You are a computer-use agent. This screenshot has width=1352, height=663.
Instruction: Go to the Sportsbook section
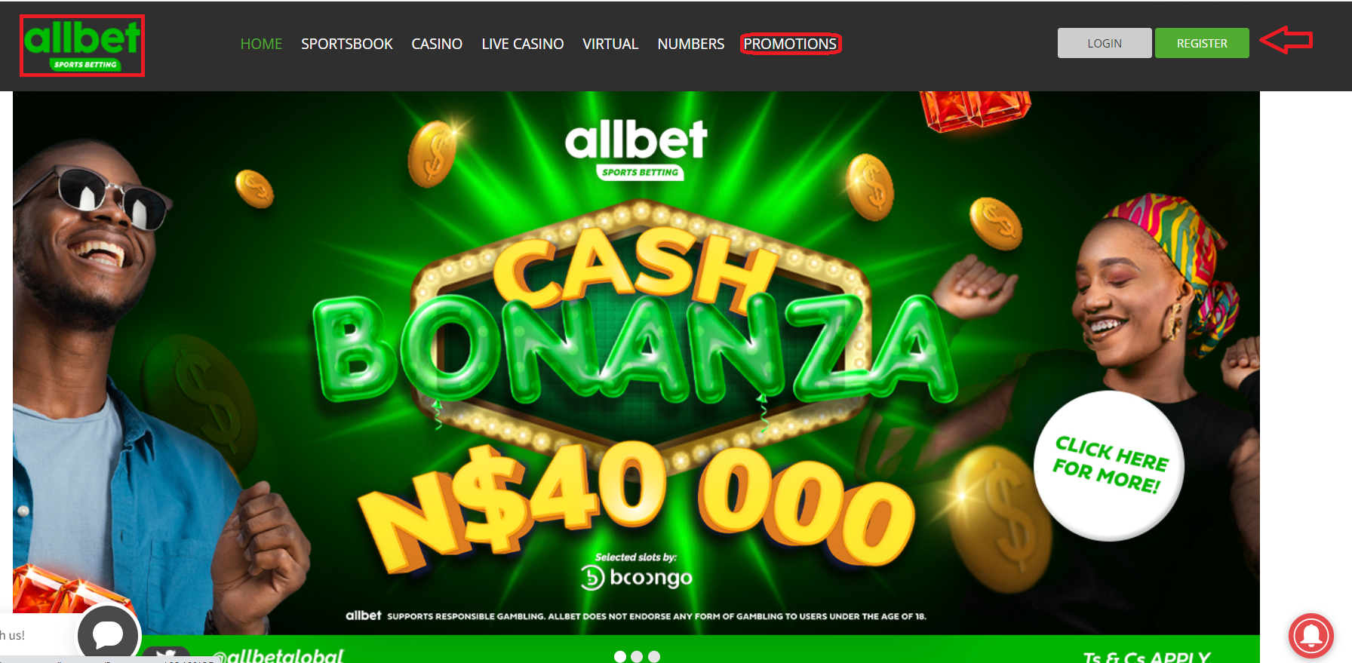coord(347,44)
